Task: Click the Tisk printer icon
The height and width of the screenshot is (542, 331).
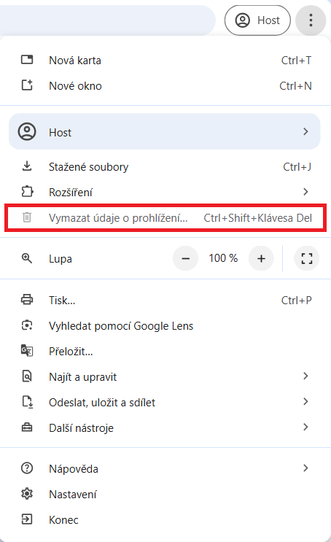Action: 27,300
